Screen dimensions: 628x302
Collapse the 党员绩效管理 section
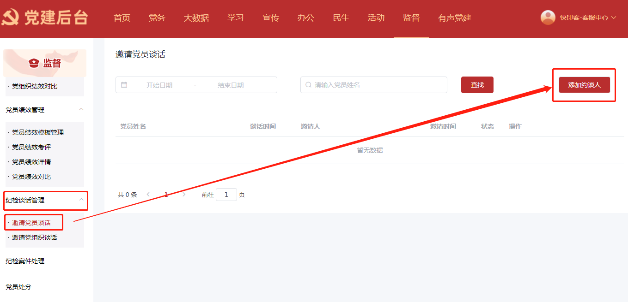point(81,109)
